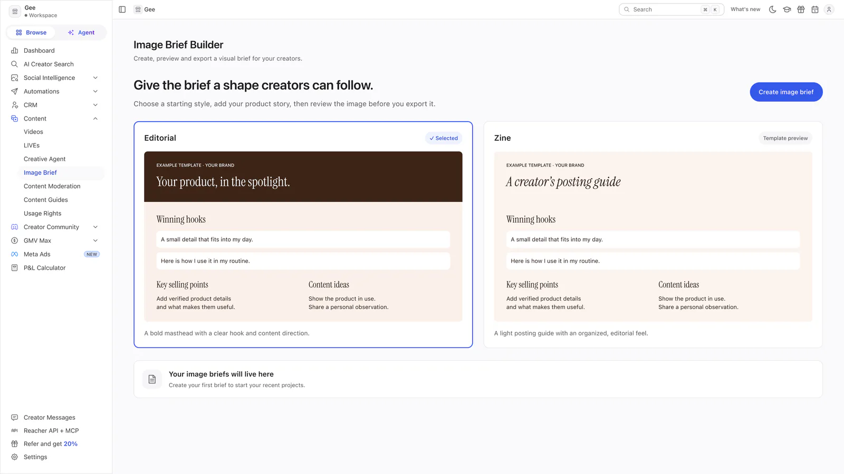Viewport: 844px width, 474px height.
Task: Expand the CRM chevron
Action: 95,105
